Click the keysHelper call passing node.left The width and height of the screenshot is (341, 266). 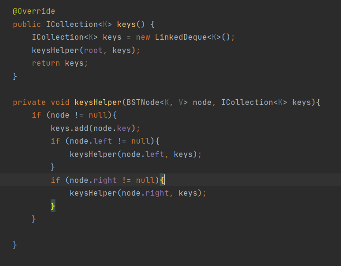pyautogui.click(x=93, y=154)
